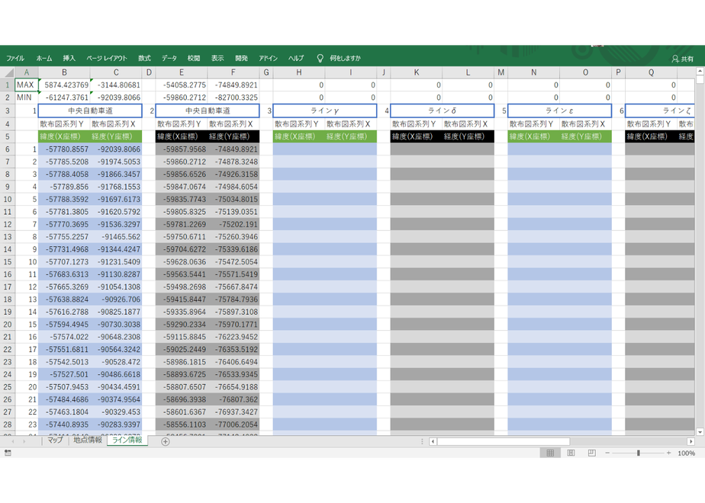Select cell with value -57780.8557
The height and width of the screenshot is (503, 705).
[x=64, y=149]
